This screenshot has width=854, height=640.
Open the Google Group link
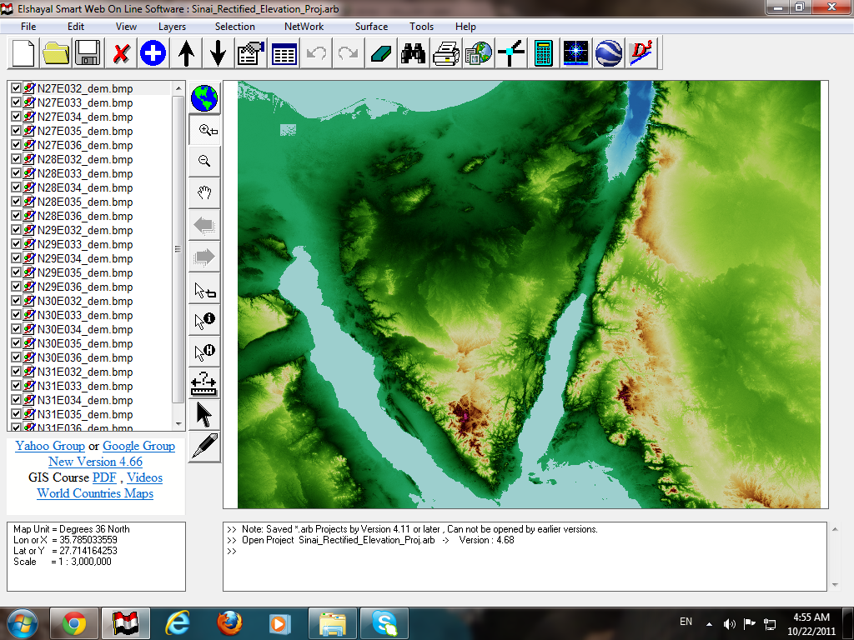139,446
